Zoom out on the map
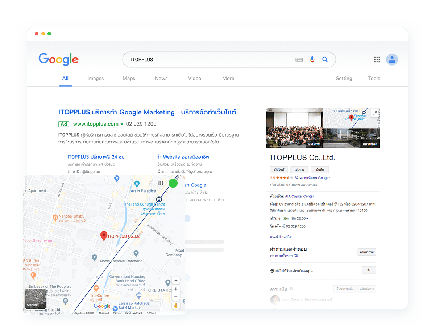Viewport: 435px width, 336px height. click(176, 297)
